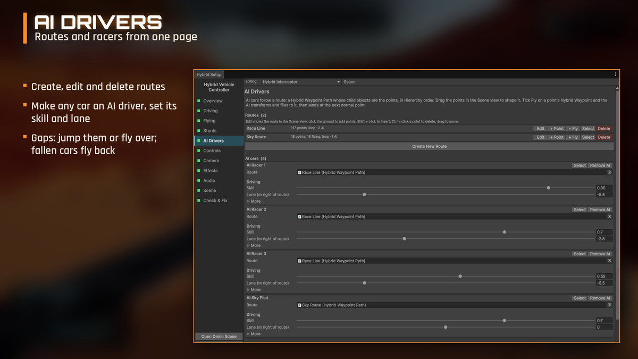Click AI Racer 1 route field
The width and height of the screenshot is (638, 359).
coord(455,172)
